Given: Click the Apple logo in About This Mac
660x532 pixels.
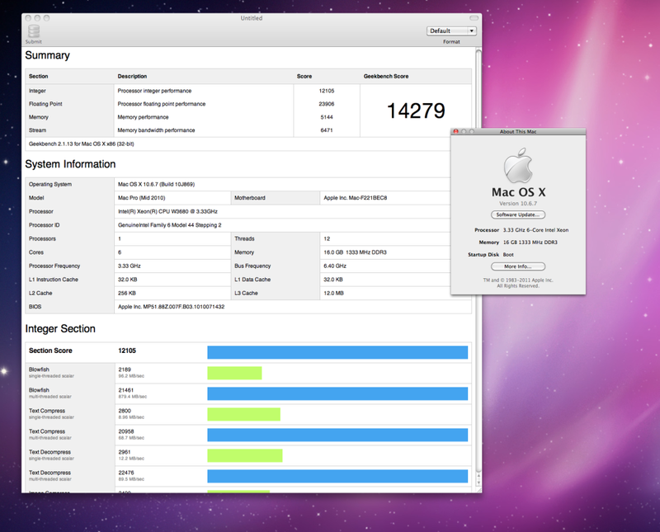Looking at the screenshot, I should 518,166.
